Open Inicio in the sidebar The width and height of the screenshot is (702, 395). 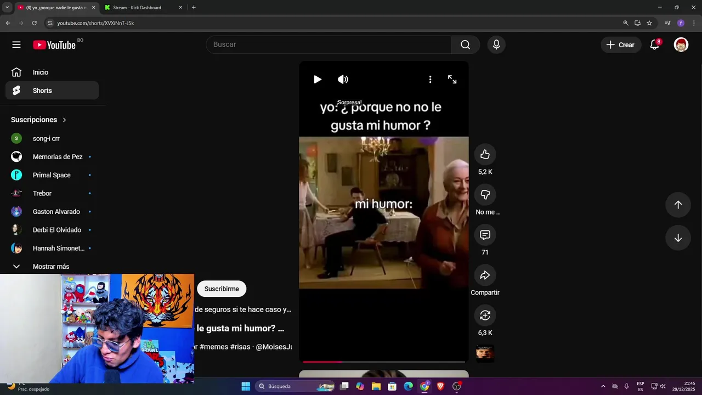pyautogui.click(x=52, y=72)
